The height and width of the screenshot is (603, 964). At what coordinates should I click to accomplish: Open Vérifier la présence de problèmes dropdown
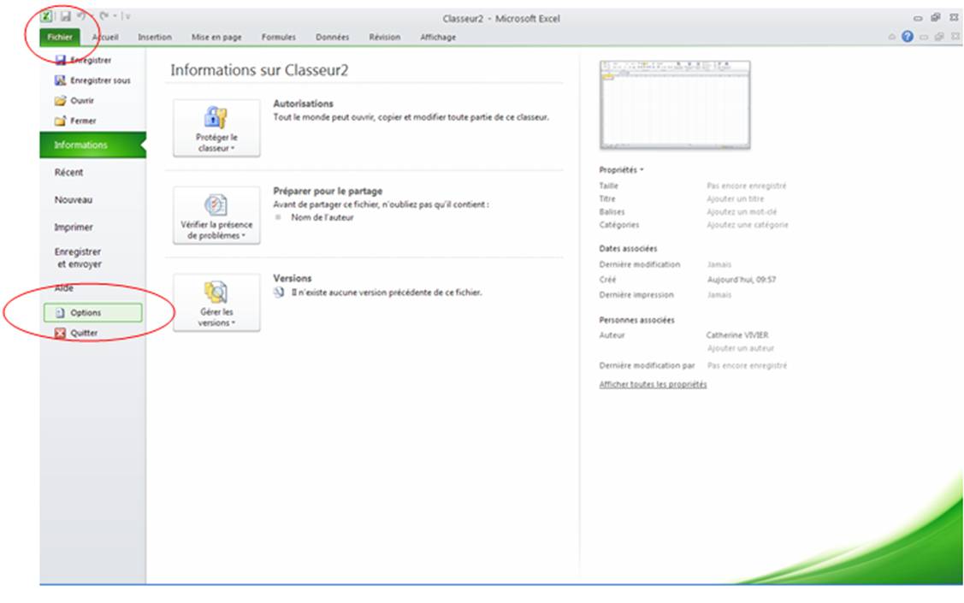point(216,216)
